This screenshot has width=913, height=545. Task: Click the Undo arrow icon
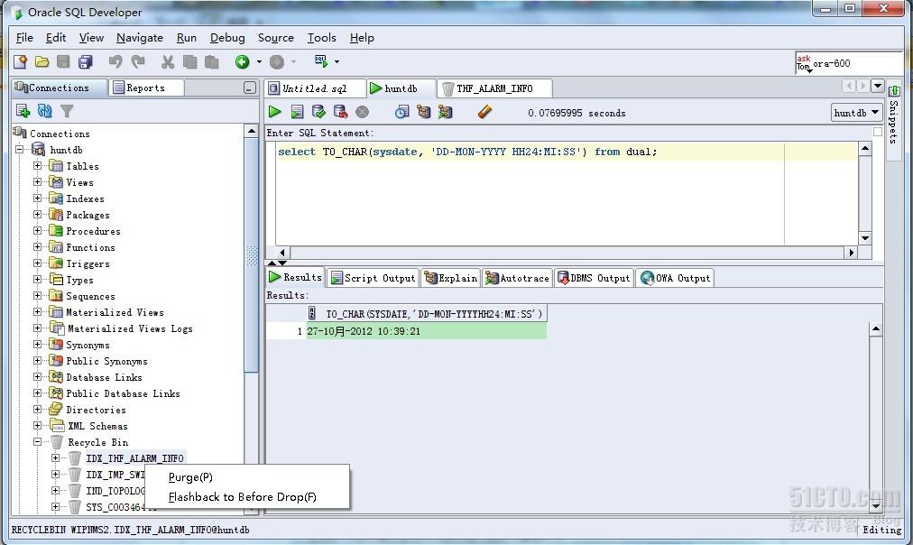point(115,61)
